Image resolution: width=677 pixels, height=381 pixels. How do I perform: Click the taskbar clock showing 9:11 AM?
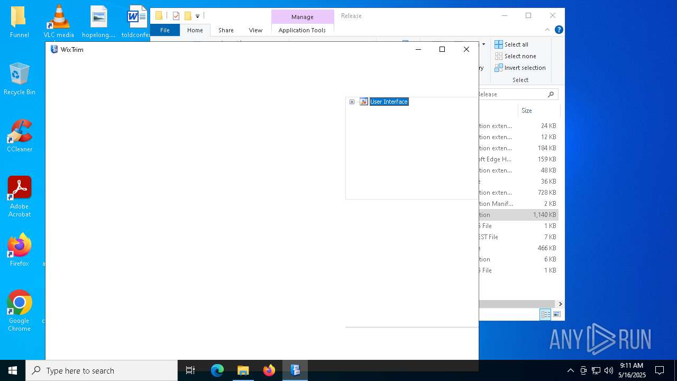(632, 370)
